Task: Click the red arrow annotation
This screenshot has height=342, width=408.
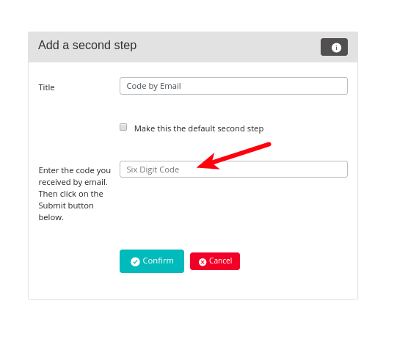Action: 233,156
